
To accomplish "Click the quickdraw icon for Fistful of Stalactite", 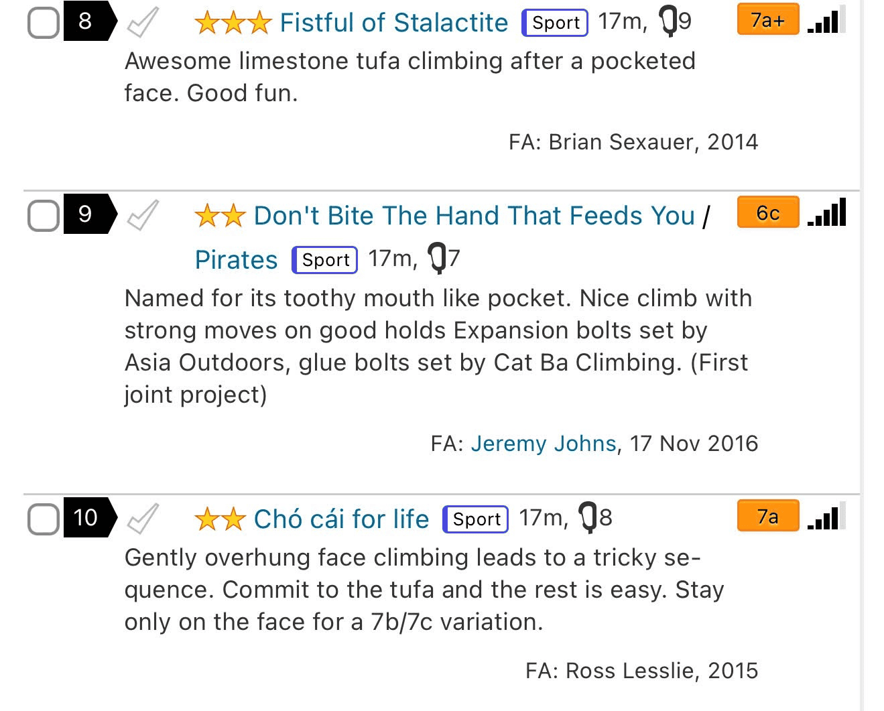I will coord(668,21).
